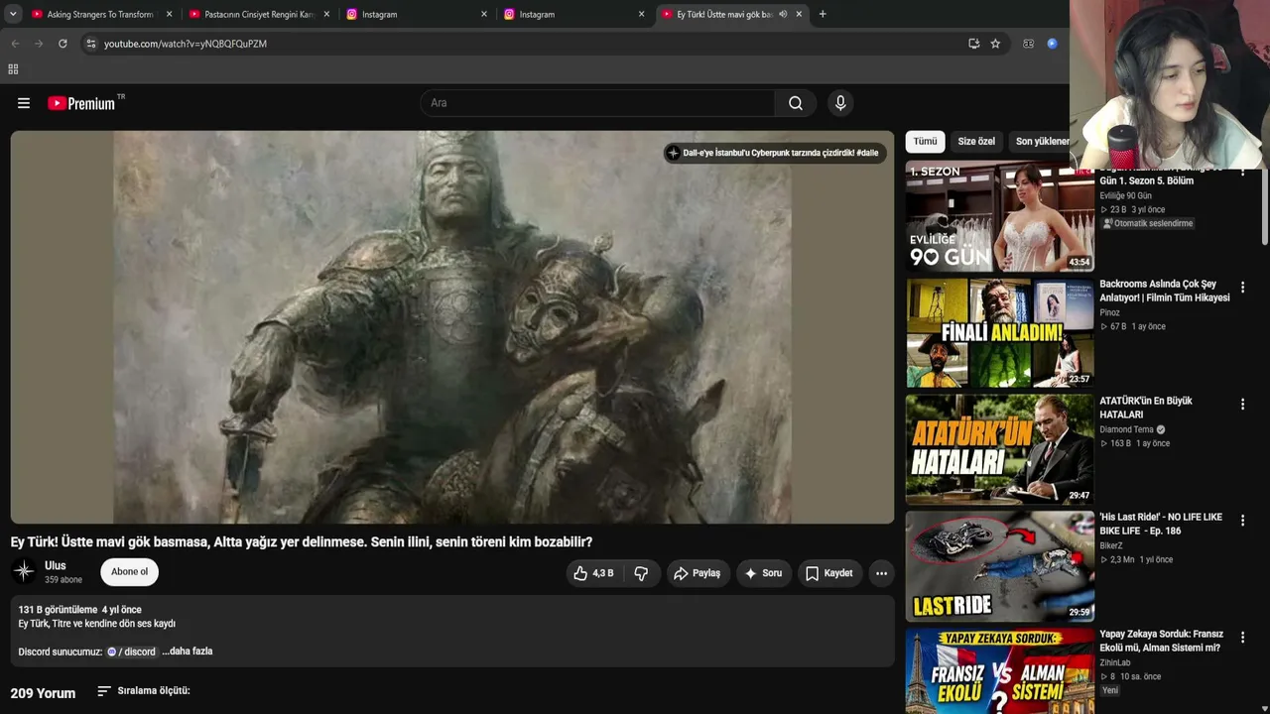
Task: Open the tab search dropdown arrow
Action: 13,14
